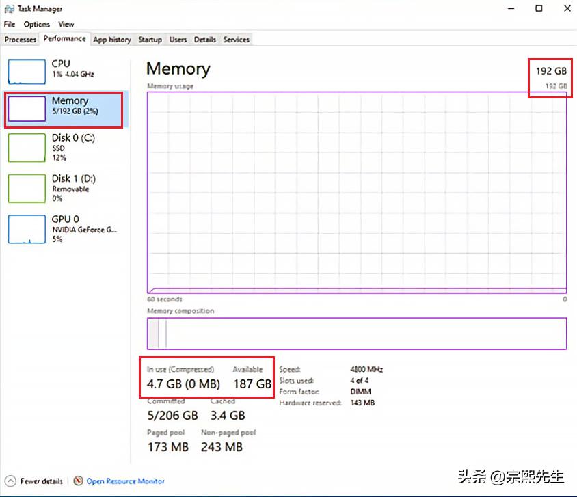Switch to the Details tab

pos(205,40)
